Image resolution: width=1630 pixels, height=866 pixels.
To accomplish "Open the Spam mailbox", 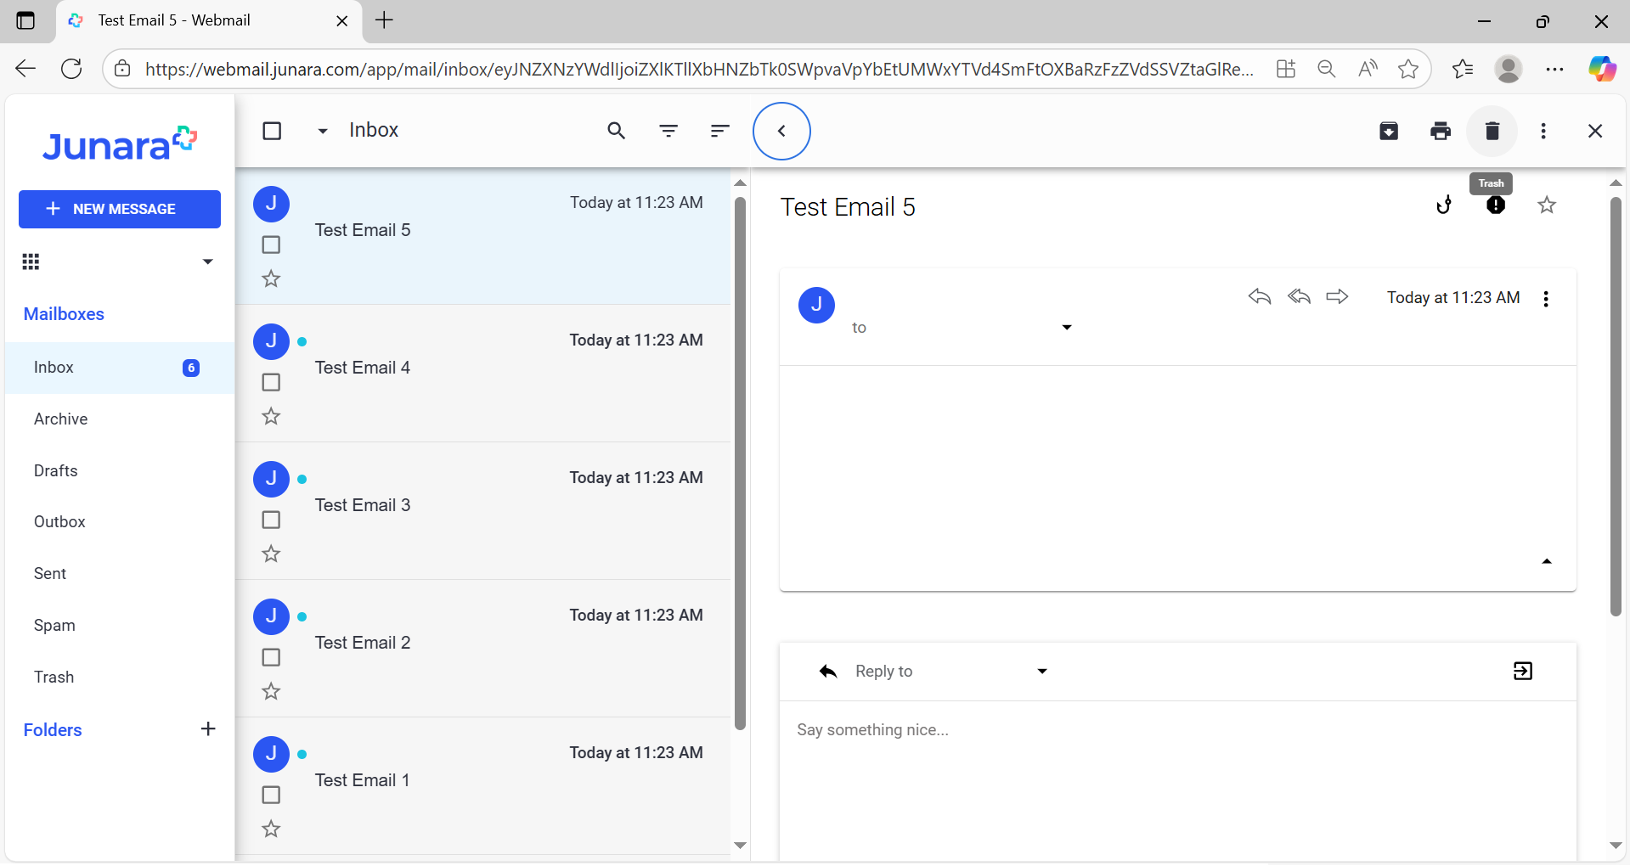I will (120, 626).
